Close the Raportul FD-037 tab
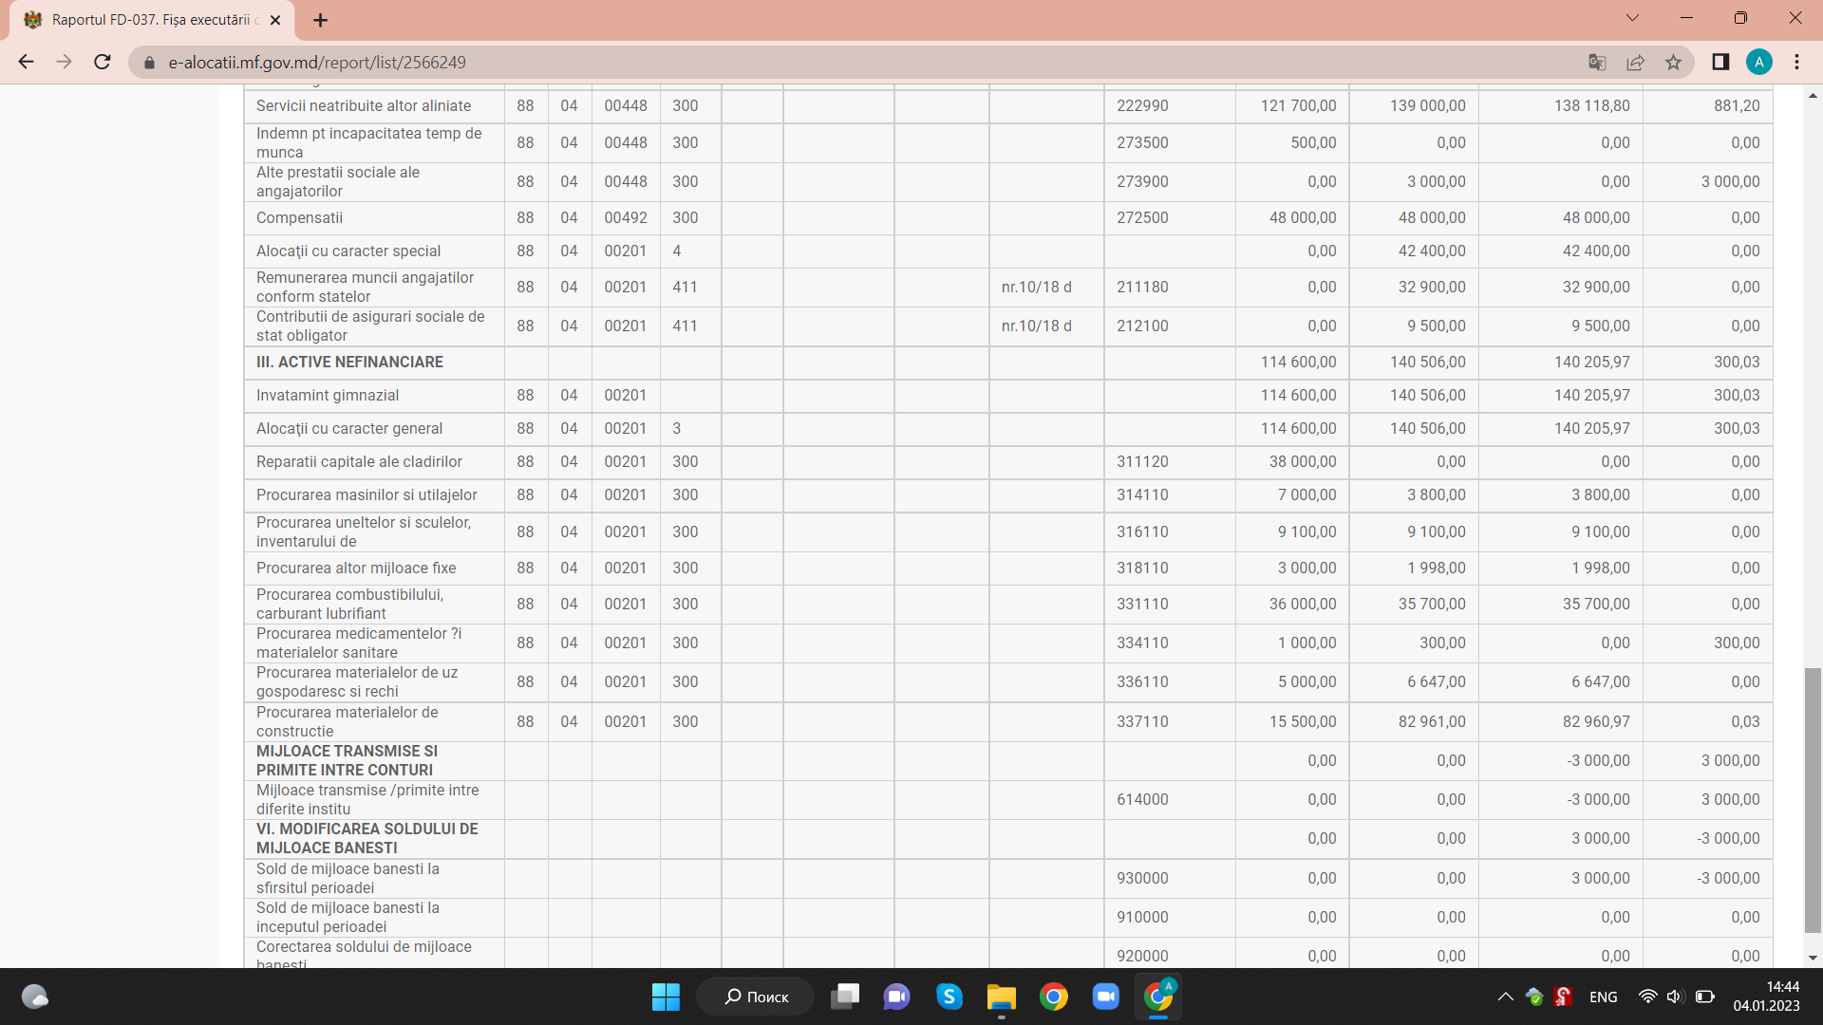 tap(275, 20)
